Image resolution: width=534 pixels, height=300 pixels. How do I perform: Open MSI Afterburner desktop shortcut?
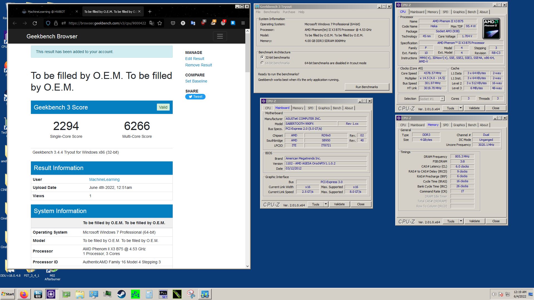[x=52, y=274]
